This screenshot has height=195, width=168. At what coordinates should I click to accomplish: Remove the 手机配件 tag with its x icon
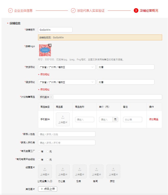51,97
